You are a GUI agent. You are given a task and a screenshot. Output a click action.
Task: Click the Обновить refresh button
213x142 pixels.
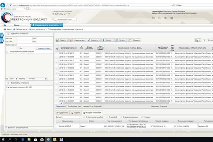pyautogui.click(x=135, y=40)
